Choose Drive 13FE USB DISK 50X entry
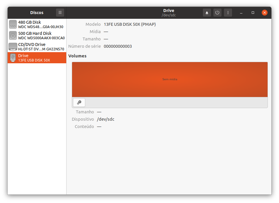The height and width of the screenshot is (203, 279). coord(37,58)
